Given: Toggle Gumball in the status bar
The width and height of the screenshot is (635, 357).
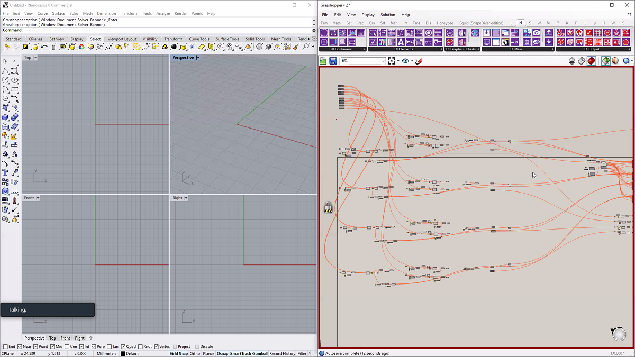Looking at the screenshot, I should coord(260,354).
